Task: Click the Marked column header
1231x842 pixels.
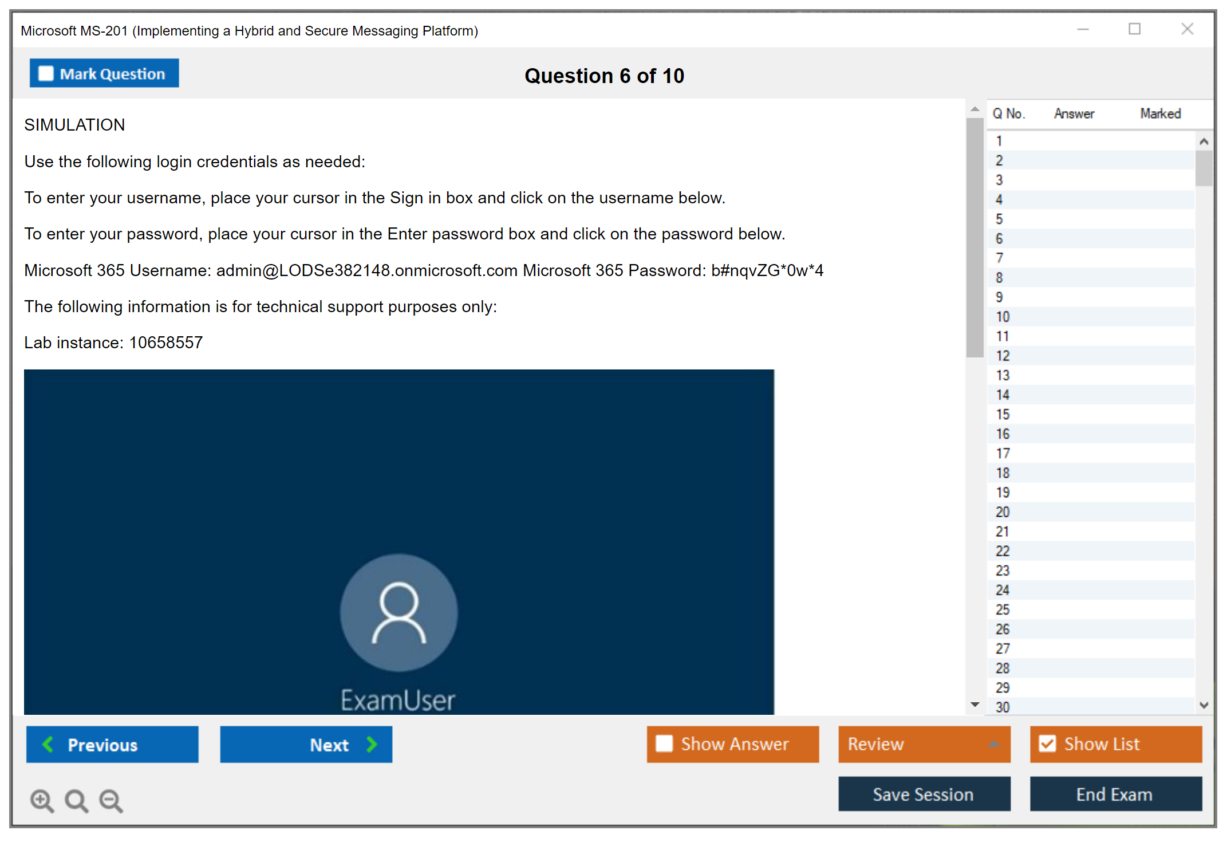Action: coord(1160,113)
